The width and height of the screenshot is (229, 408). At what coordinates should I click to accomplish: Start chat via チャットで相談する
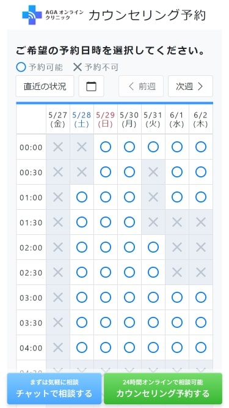point(54,388)
